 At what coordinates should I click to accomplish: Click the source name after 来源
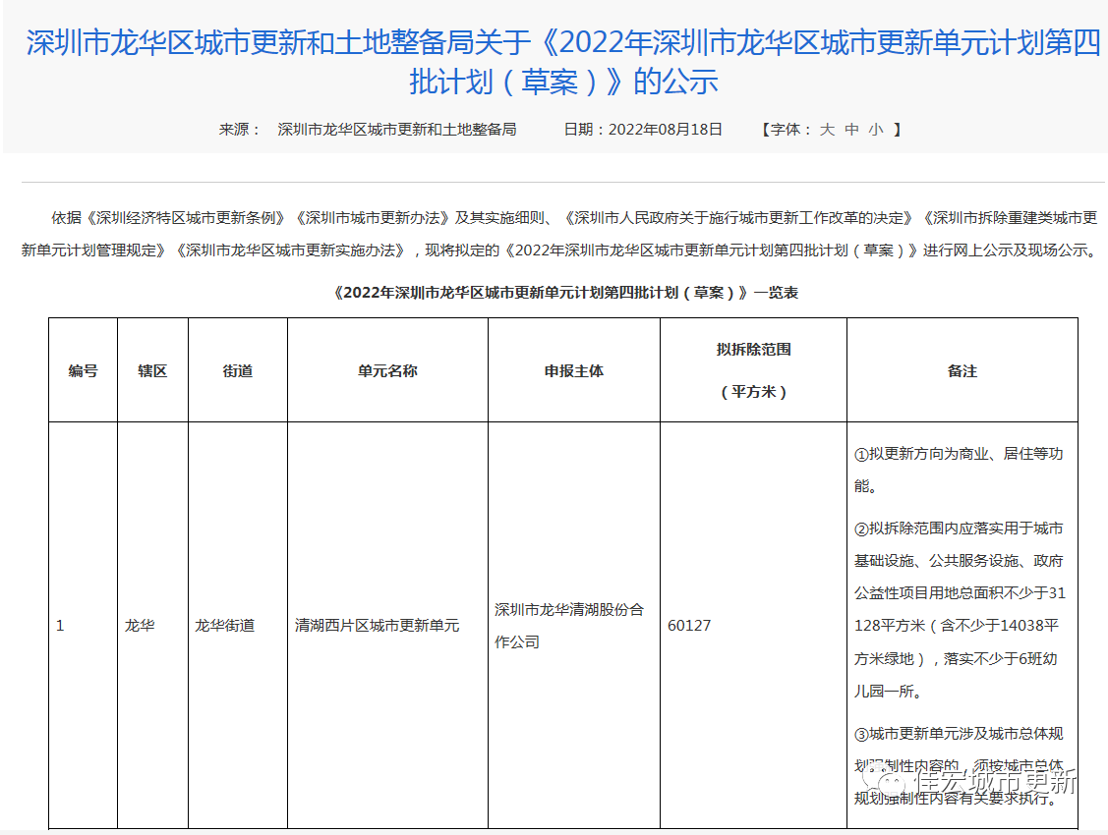(397, 129)
